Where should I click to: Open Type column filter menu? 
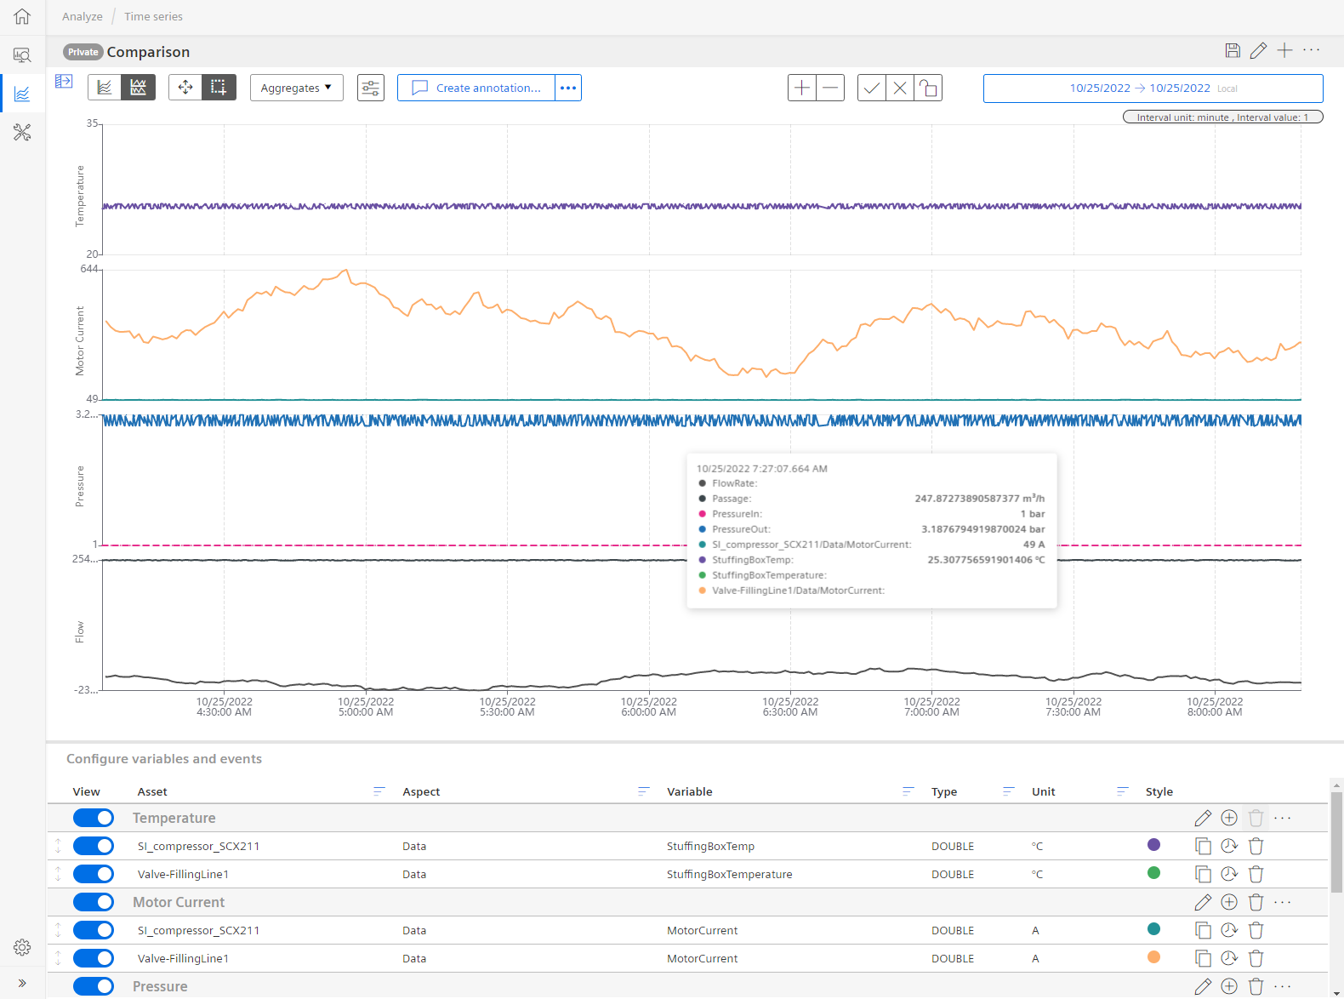[x=1009, y=791]
